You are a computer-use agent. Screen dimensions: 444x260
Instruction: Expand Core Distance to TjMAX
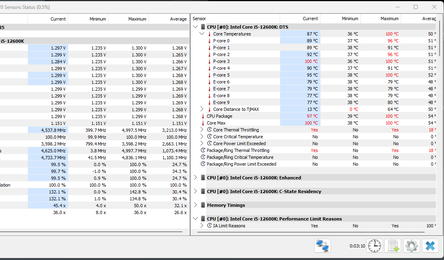[202, 109]
